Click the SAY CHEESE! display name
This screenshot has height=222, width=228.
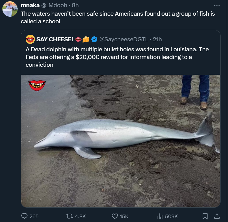pyautogui.click(x=55, y=39)
